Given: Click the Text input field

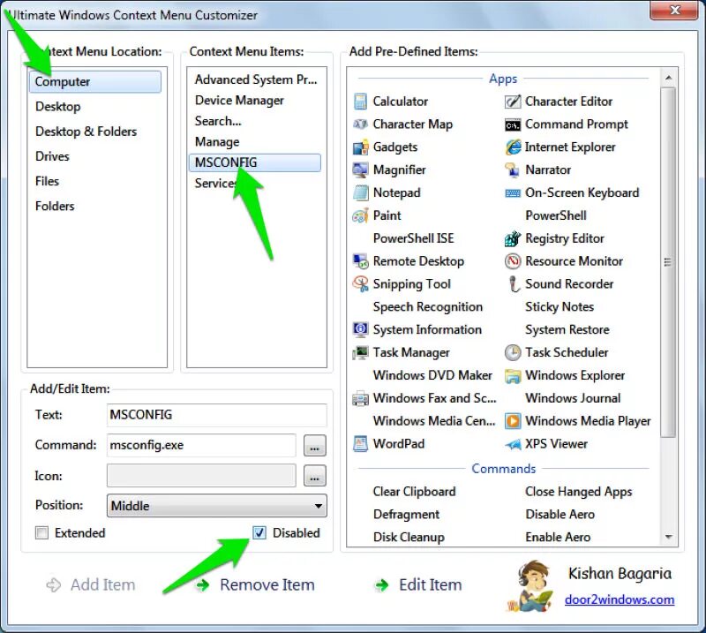Looking at the screenshot, I should click(x=217, y=415).
